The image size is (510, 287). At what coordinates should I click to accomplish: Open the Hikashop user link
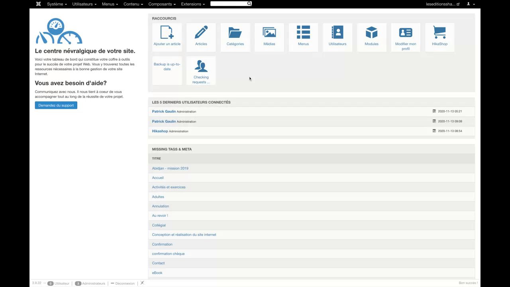tap(160, 131)
